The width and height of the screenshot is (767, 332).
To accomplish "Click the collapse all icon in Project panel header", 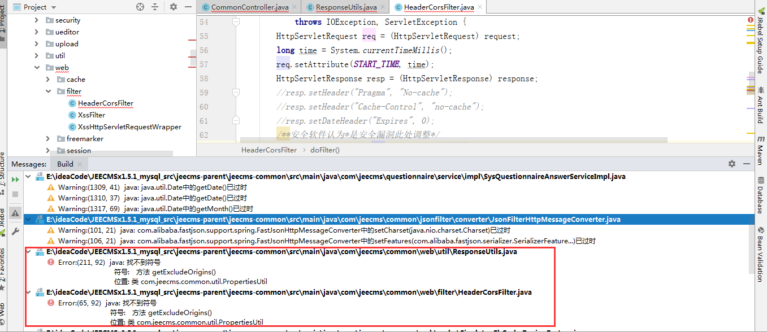I will tap(155, 7).
